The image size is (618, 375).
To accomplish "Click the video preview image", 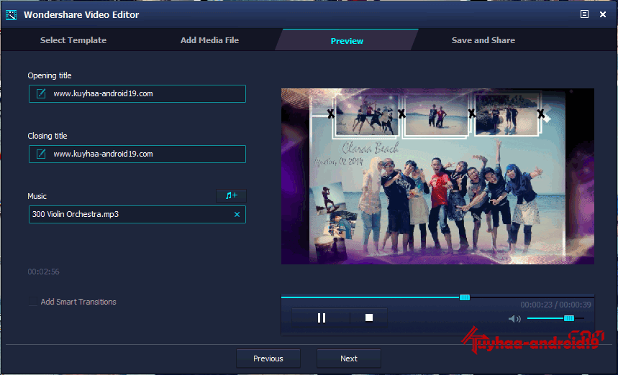I will 437,176.
